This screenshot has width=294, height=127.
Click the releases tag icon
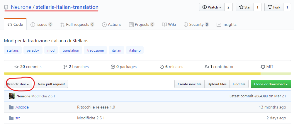(x=162, y=67)
